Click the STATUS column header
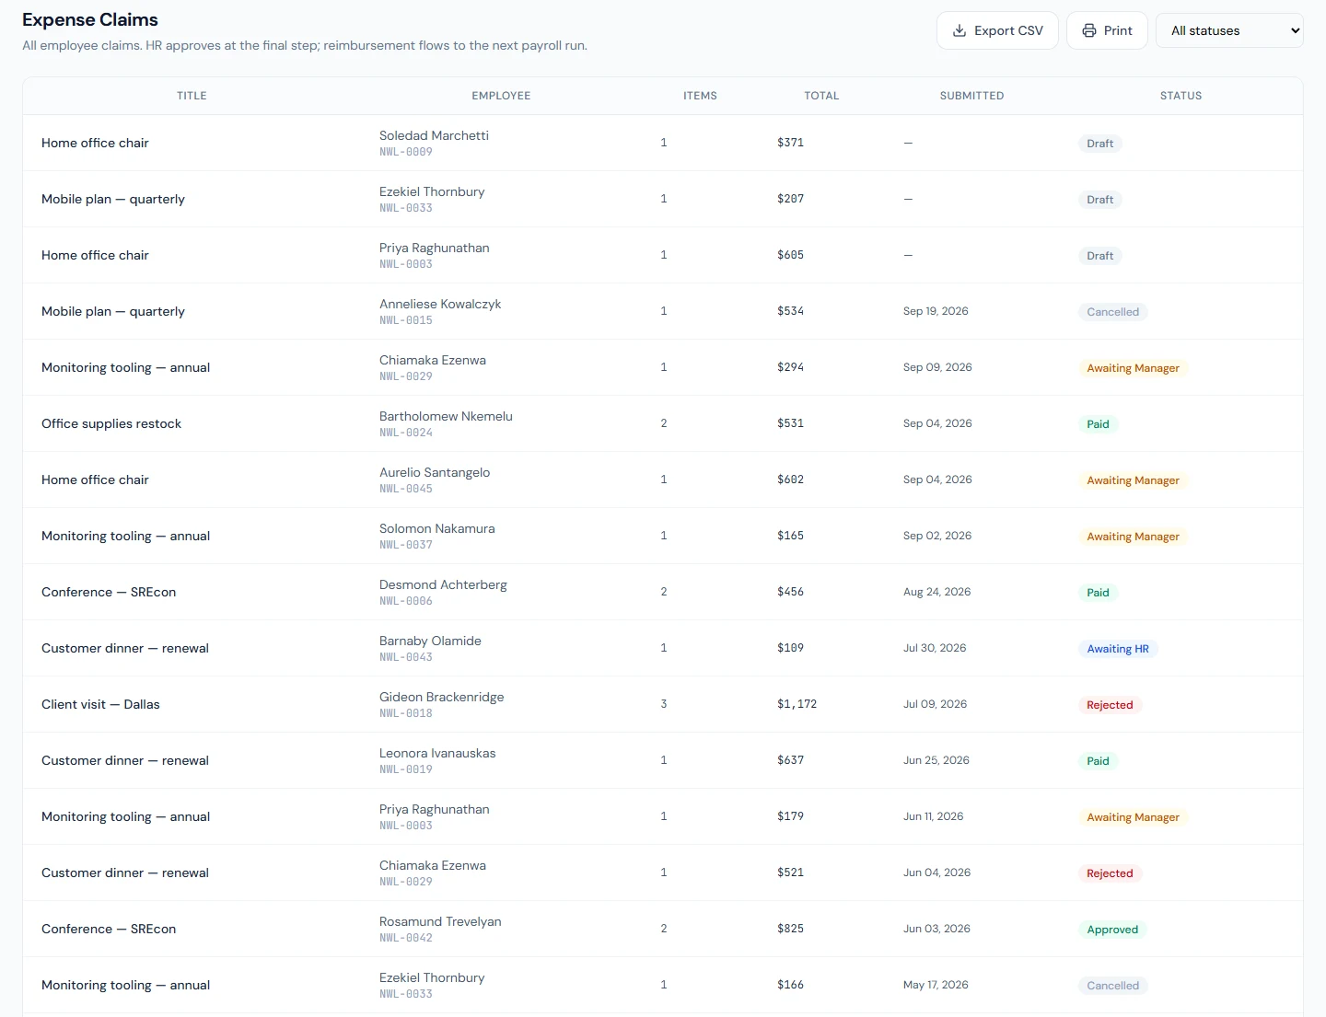 tap(1181, 96)
